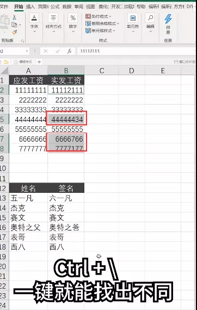This screenshot has height=310, width=197.
Task: Switch to the 公式 ribbon tab
Action: click(55, 7)
